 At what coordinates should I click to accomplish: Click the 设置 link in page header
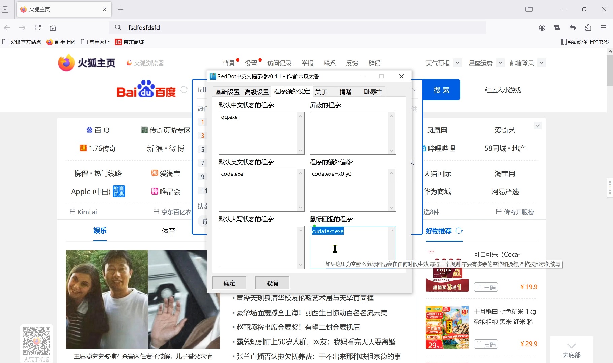pyautogui.click(x=251, y=63)
